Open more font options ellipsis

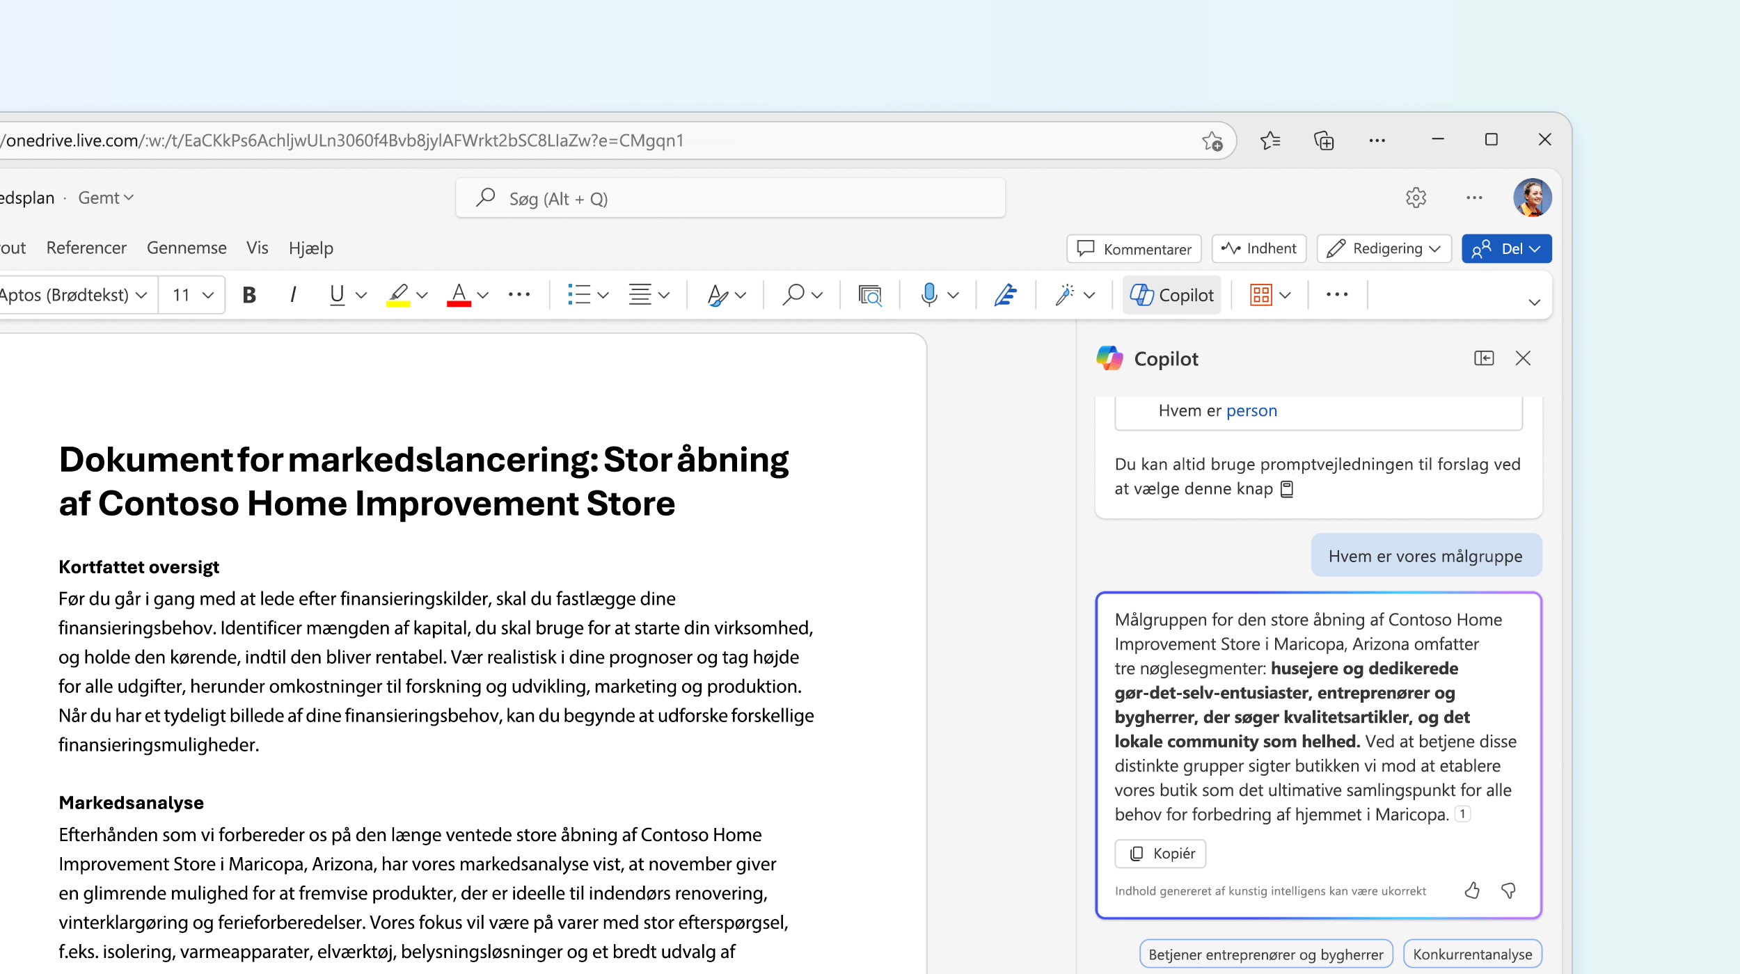519,295
